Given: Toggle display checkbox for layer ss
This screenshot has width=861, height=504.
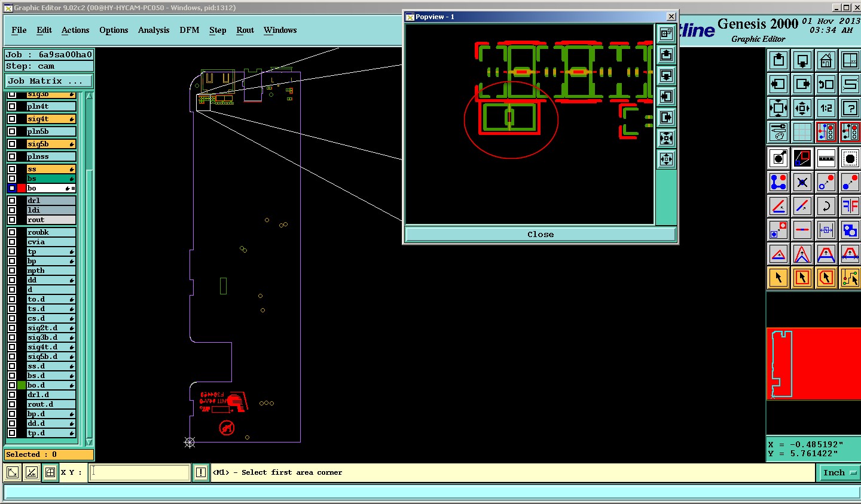Looking at the screenshot, I should coord(12,169).
